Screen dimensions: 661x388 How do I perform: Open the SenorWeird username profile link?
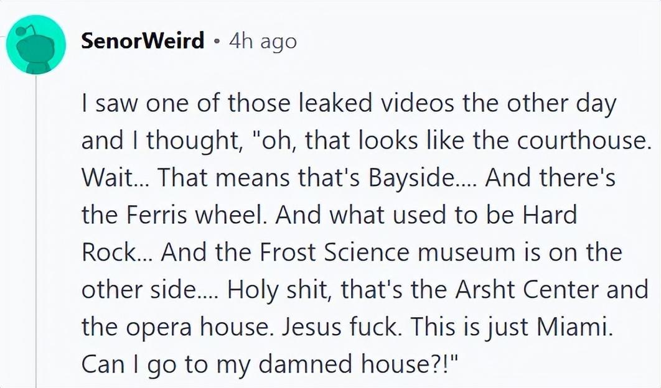143,41
